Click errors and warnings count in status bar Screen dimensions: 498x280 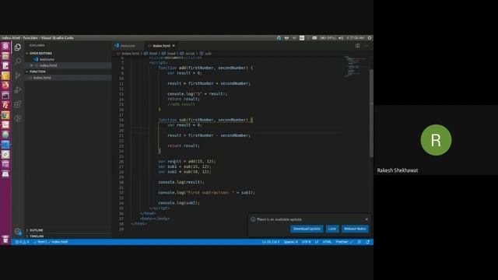pyautogui.click(x=23, y=242)
